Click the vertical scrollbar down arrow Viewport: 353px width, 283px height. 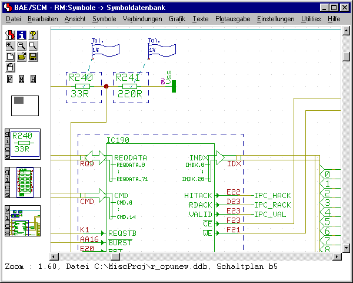(x=347, y=248)
